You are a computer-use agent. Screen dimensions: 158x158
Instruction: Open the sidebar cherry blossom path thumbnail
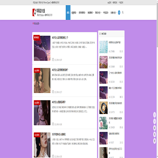tap(104, 62)
